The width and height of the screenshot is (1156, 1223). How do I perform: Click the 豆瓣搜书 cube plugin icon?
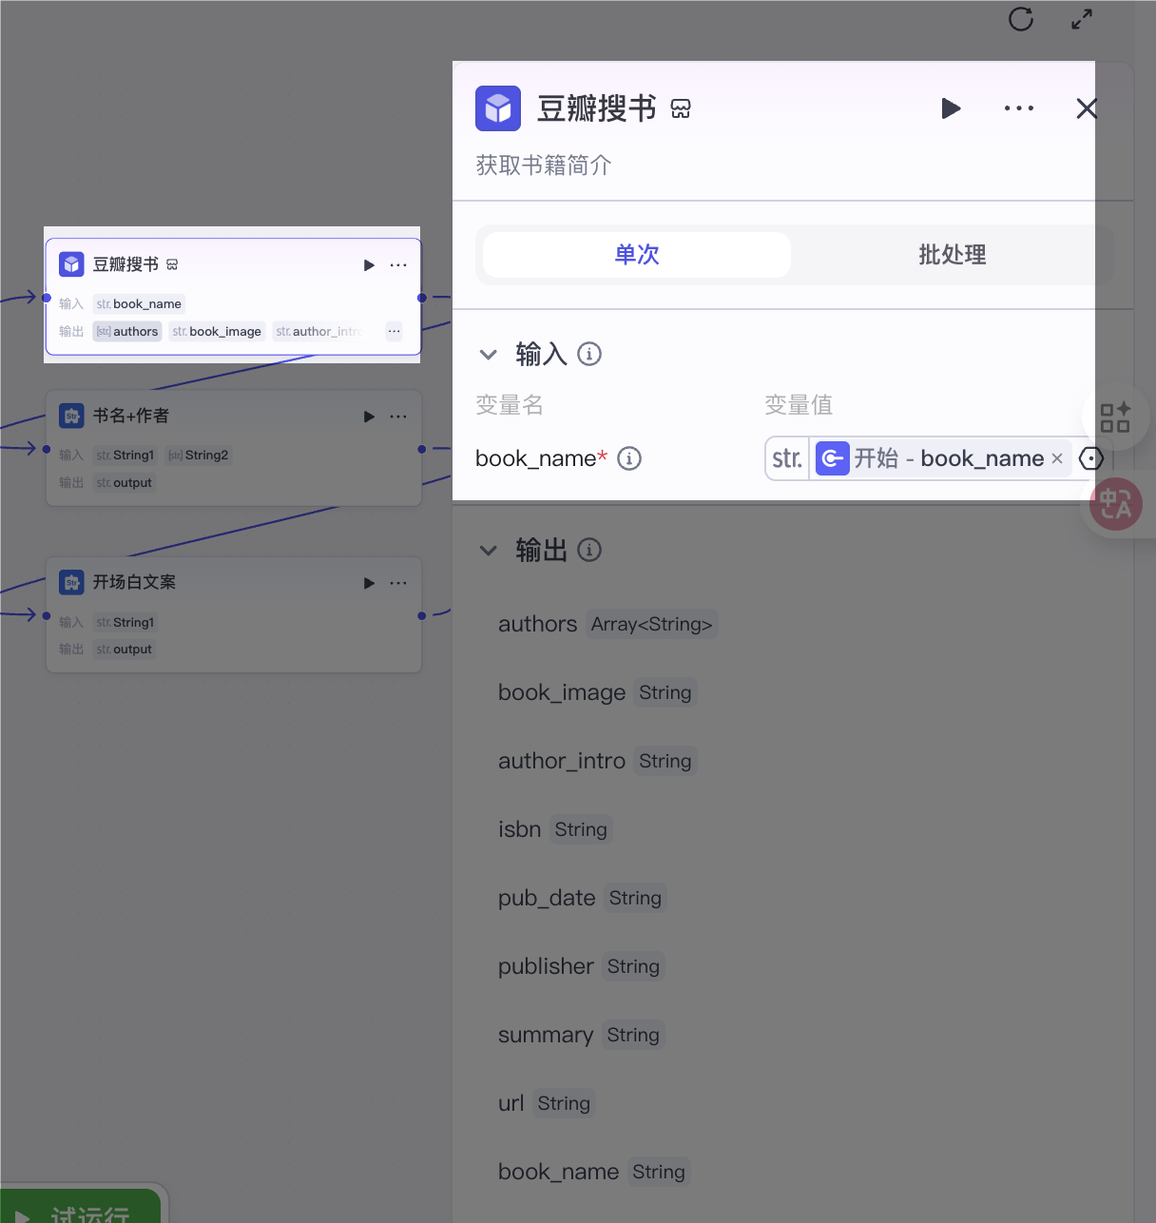(x=498, y=108)
